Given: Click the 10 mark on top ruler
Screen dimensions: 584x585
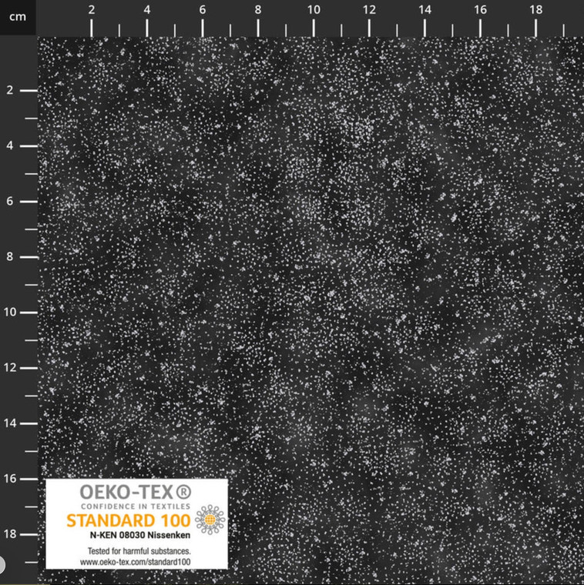Looking at the screenshot, I should [314, 10].
